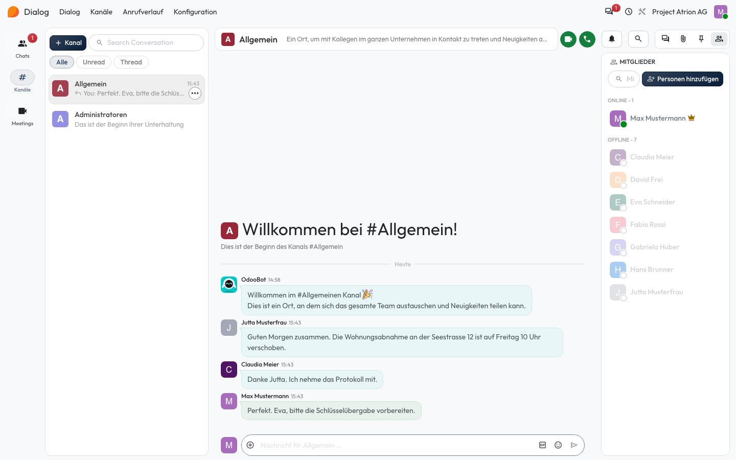Send message with the arrow icon

(x=574, y=445)
